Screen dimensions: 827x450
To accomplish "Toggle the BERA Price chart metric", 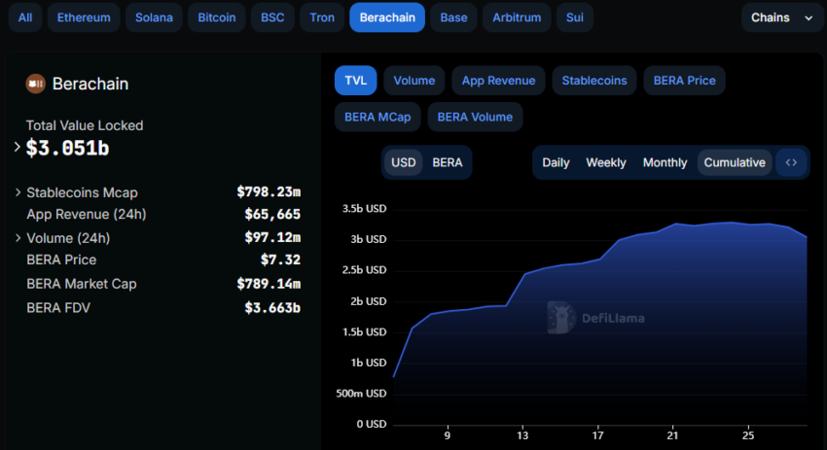I will pos(685,81).
